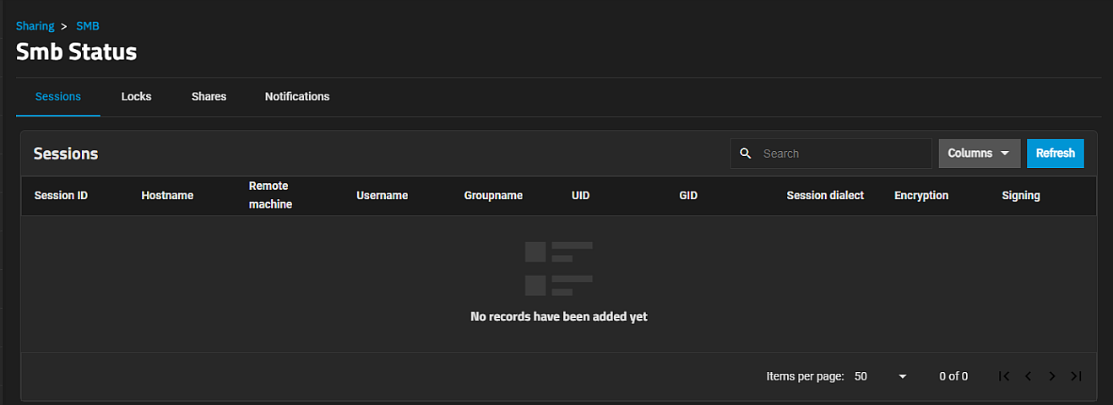The image size is (1113, 405).
Task: Sort by Hostname column header
Action: coord(167,196)
